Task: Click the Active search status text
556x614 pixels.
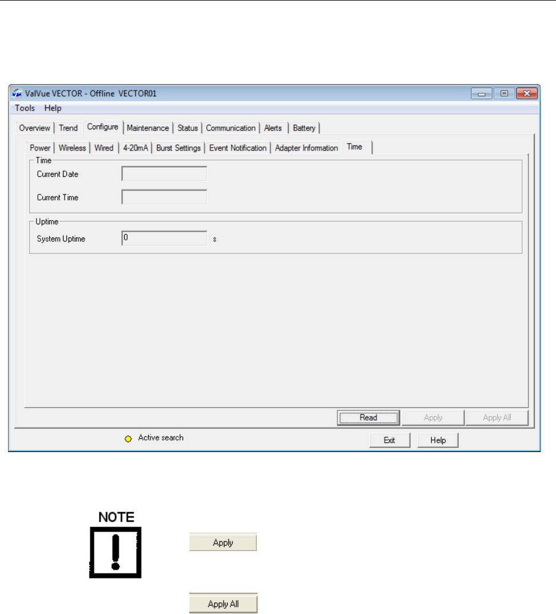Action: 161,438
